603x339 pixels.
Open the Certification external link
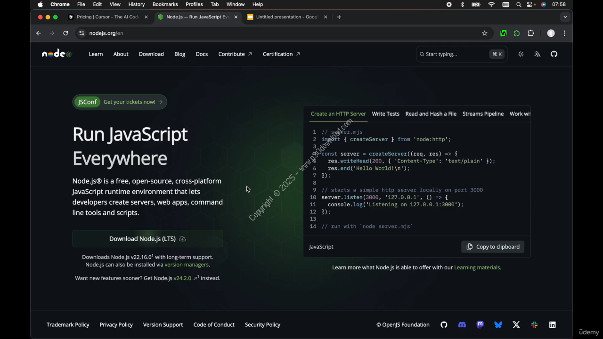pos(281,54)
